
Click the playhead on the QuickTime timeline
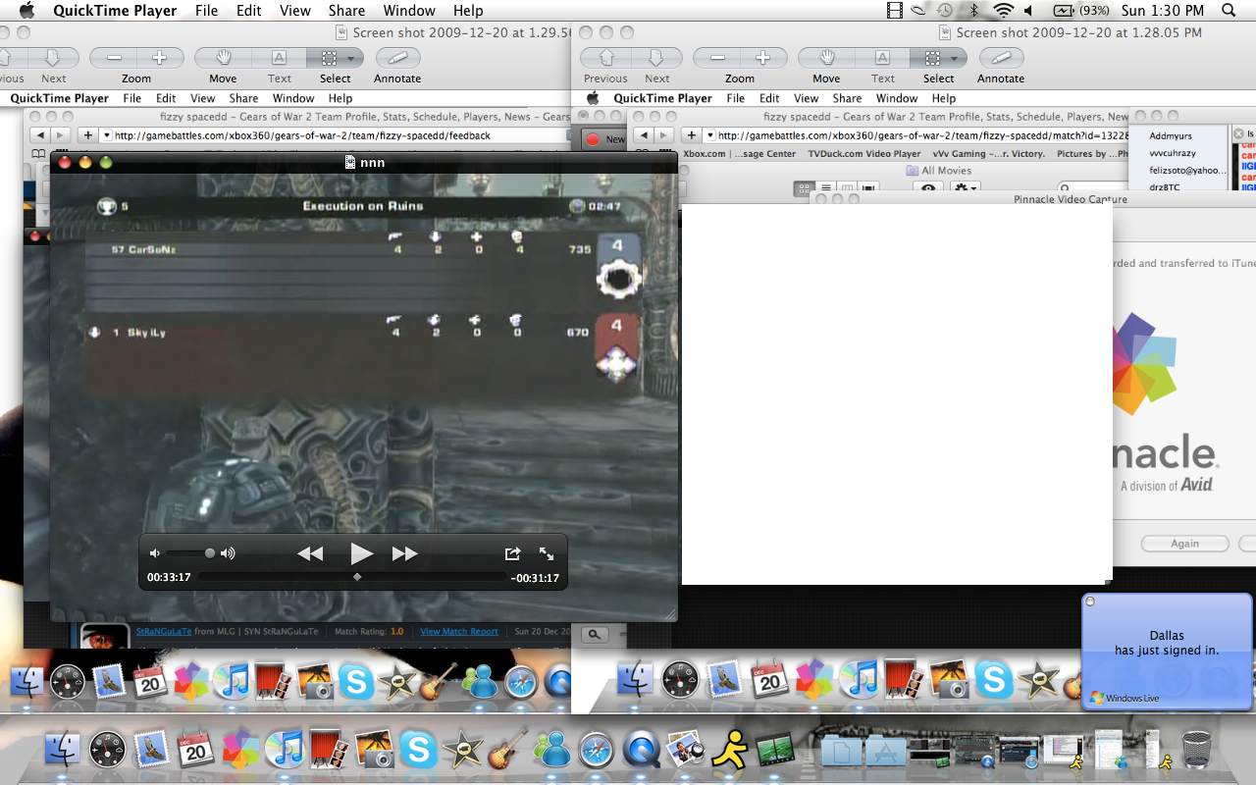(x=357, y=577)
